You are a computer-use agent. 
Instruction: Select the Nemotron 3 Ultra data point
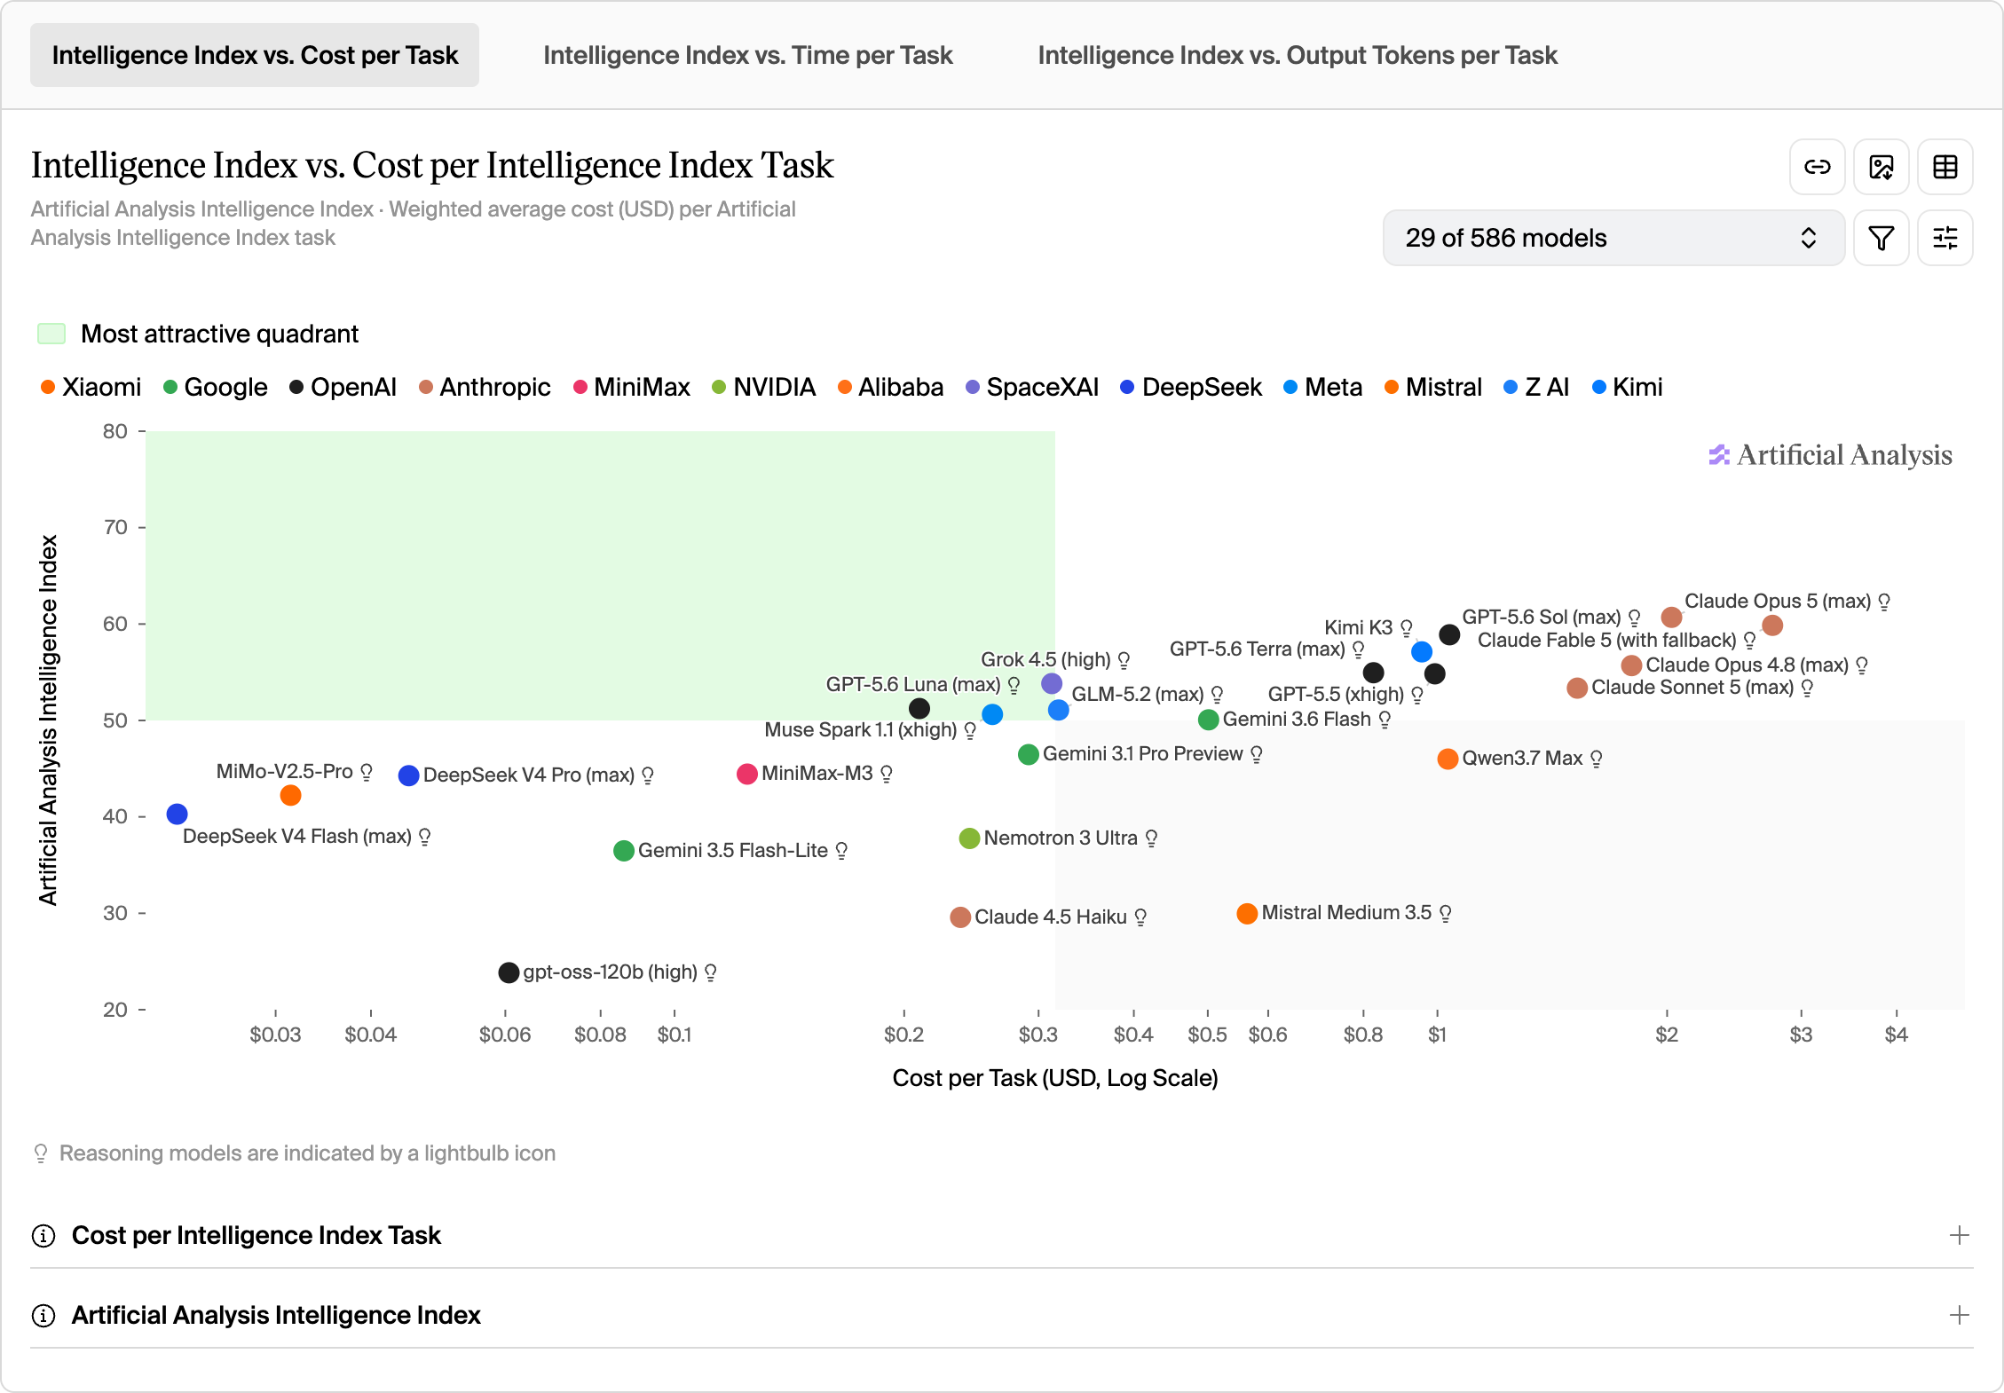pyautogui.click(x=969, y=838)
